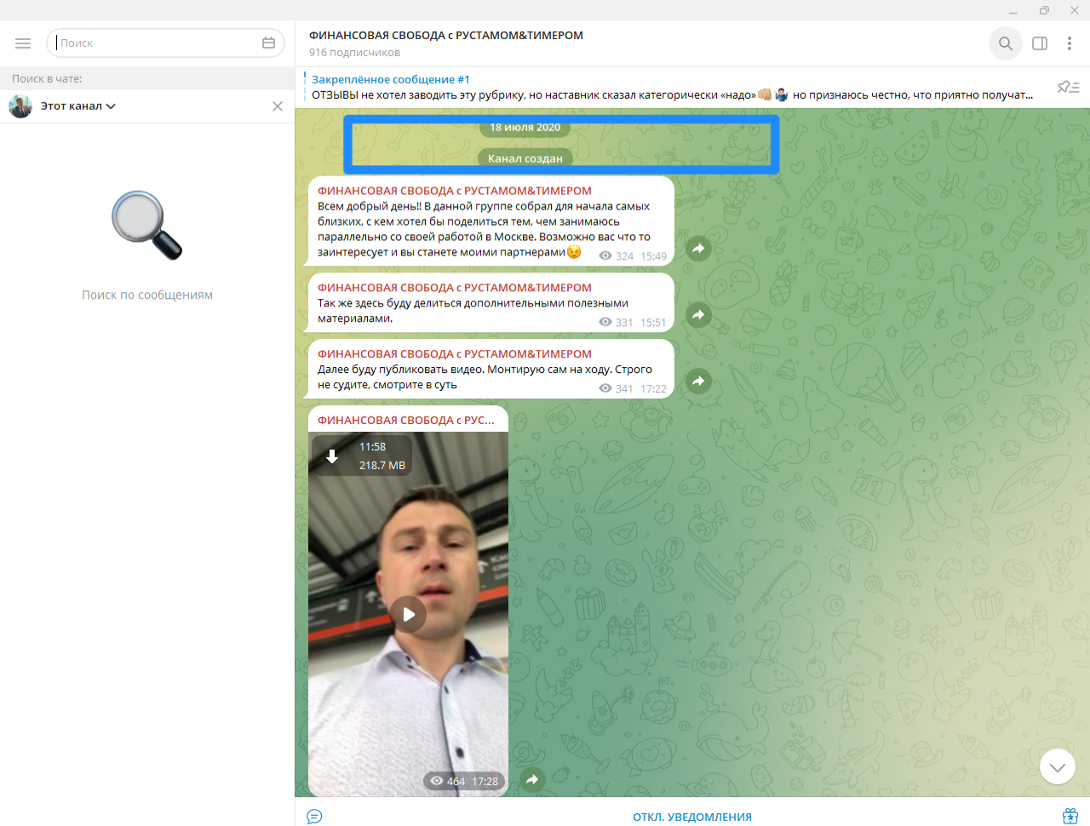Click the speech bubble icon bottom left

(x=314, y=816)
